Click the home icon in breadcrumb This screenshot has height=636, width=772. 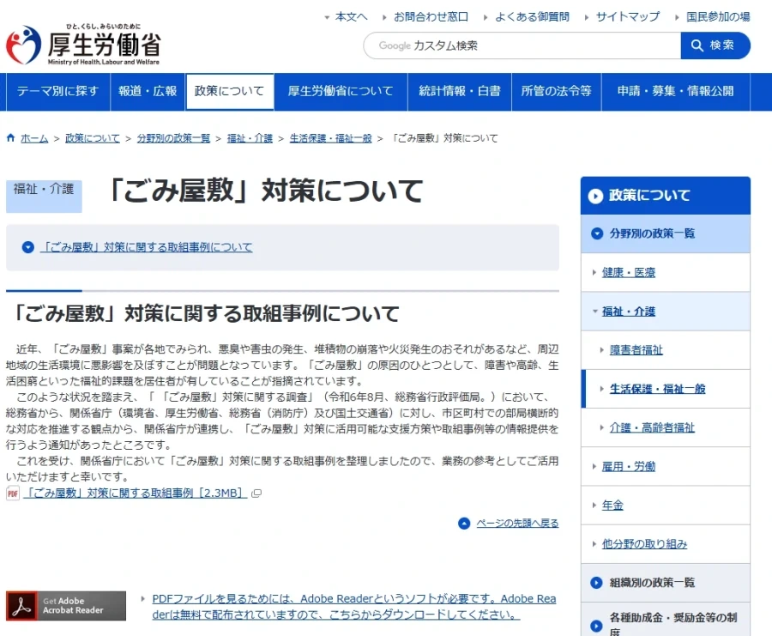[11, 138]
